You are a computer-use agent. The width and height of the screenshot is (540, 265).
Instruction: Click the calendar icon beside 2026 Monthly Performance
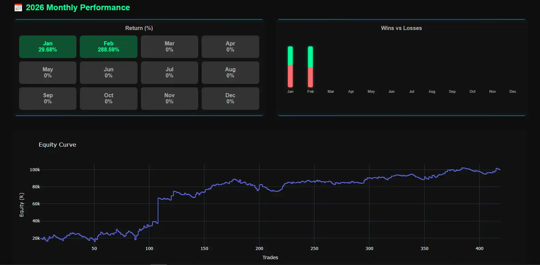(18, 8)
